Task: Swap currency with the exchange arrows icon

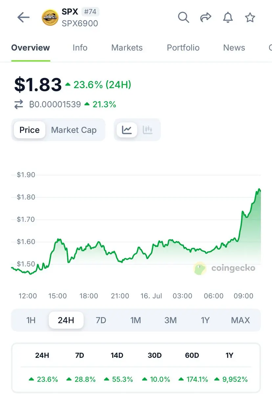Action: click(19, 105)
